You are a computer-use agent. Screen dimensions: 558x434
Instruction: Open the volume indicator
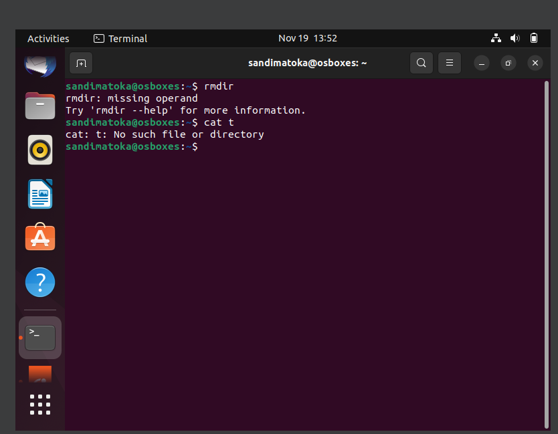(515, 38)
